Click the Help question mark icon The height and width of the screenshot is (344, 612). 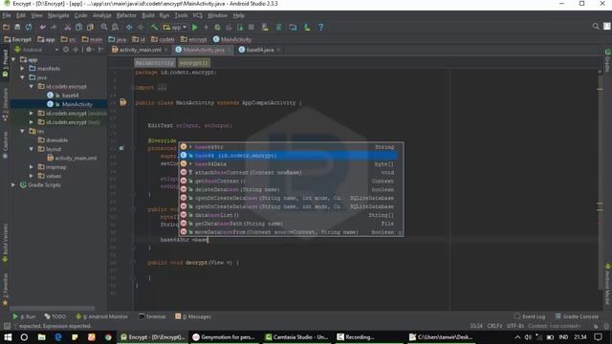pos(321,28)
